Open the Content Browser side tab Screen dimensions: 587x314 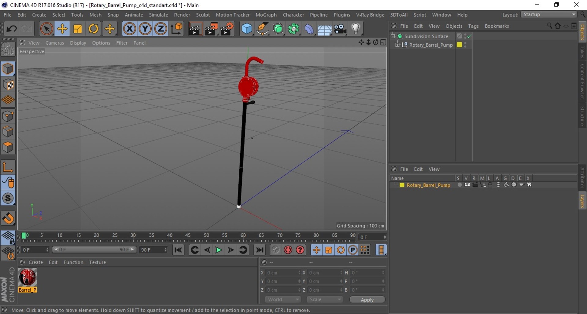tap(582, 81)
